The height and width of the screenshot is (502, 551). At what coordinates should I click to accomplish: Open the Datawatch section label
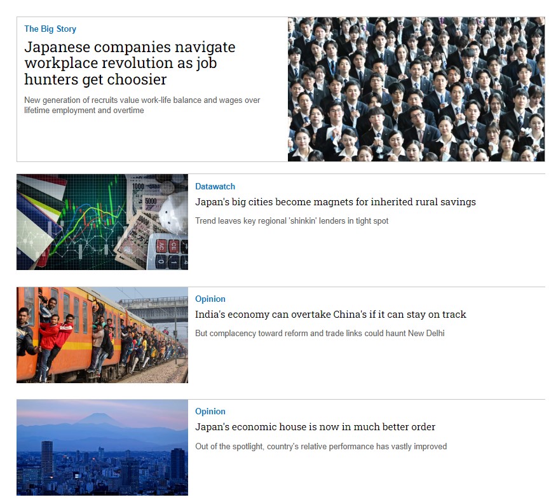pyautogui.click(x=215, y=187)
